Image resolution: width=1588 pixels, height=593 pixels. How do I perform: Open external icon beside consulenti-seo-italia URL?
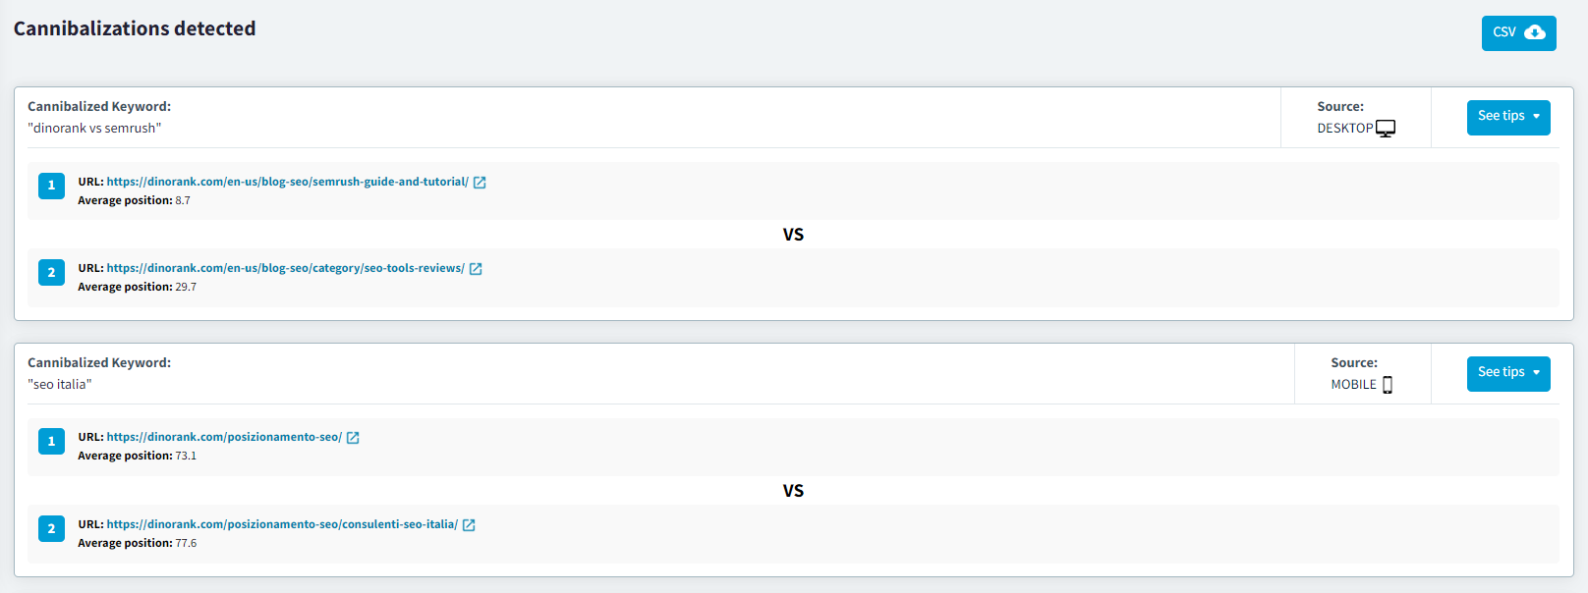click(x=469, y=525)
